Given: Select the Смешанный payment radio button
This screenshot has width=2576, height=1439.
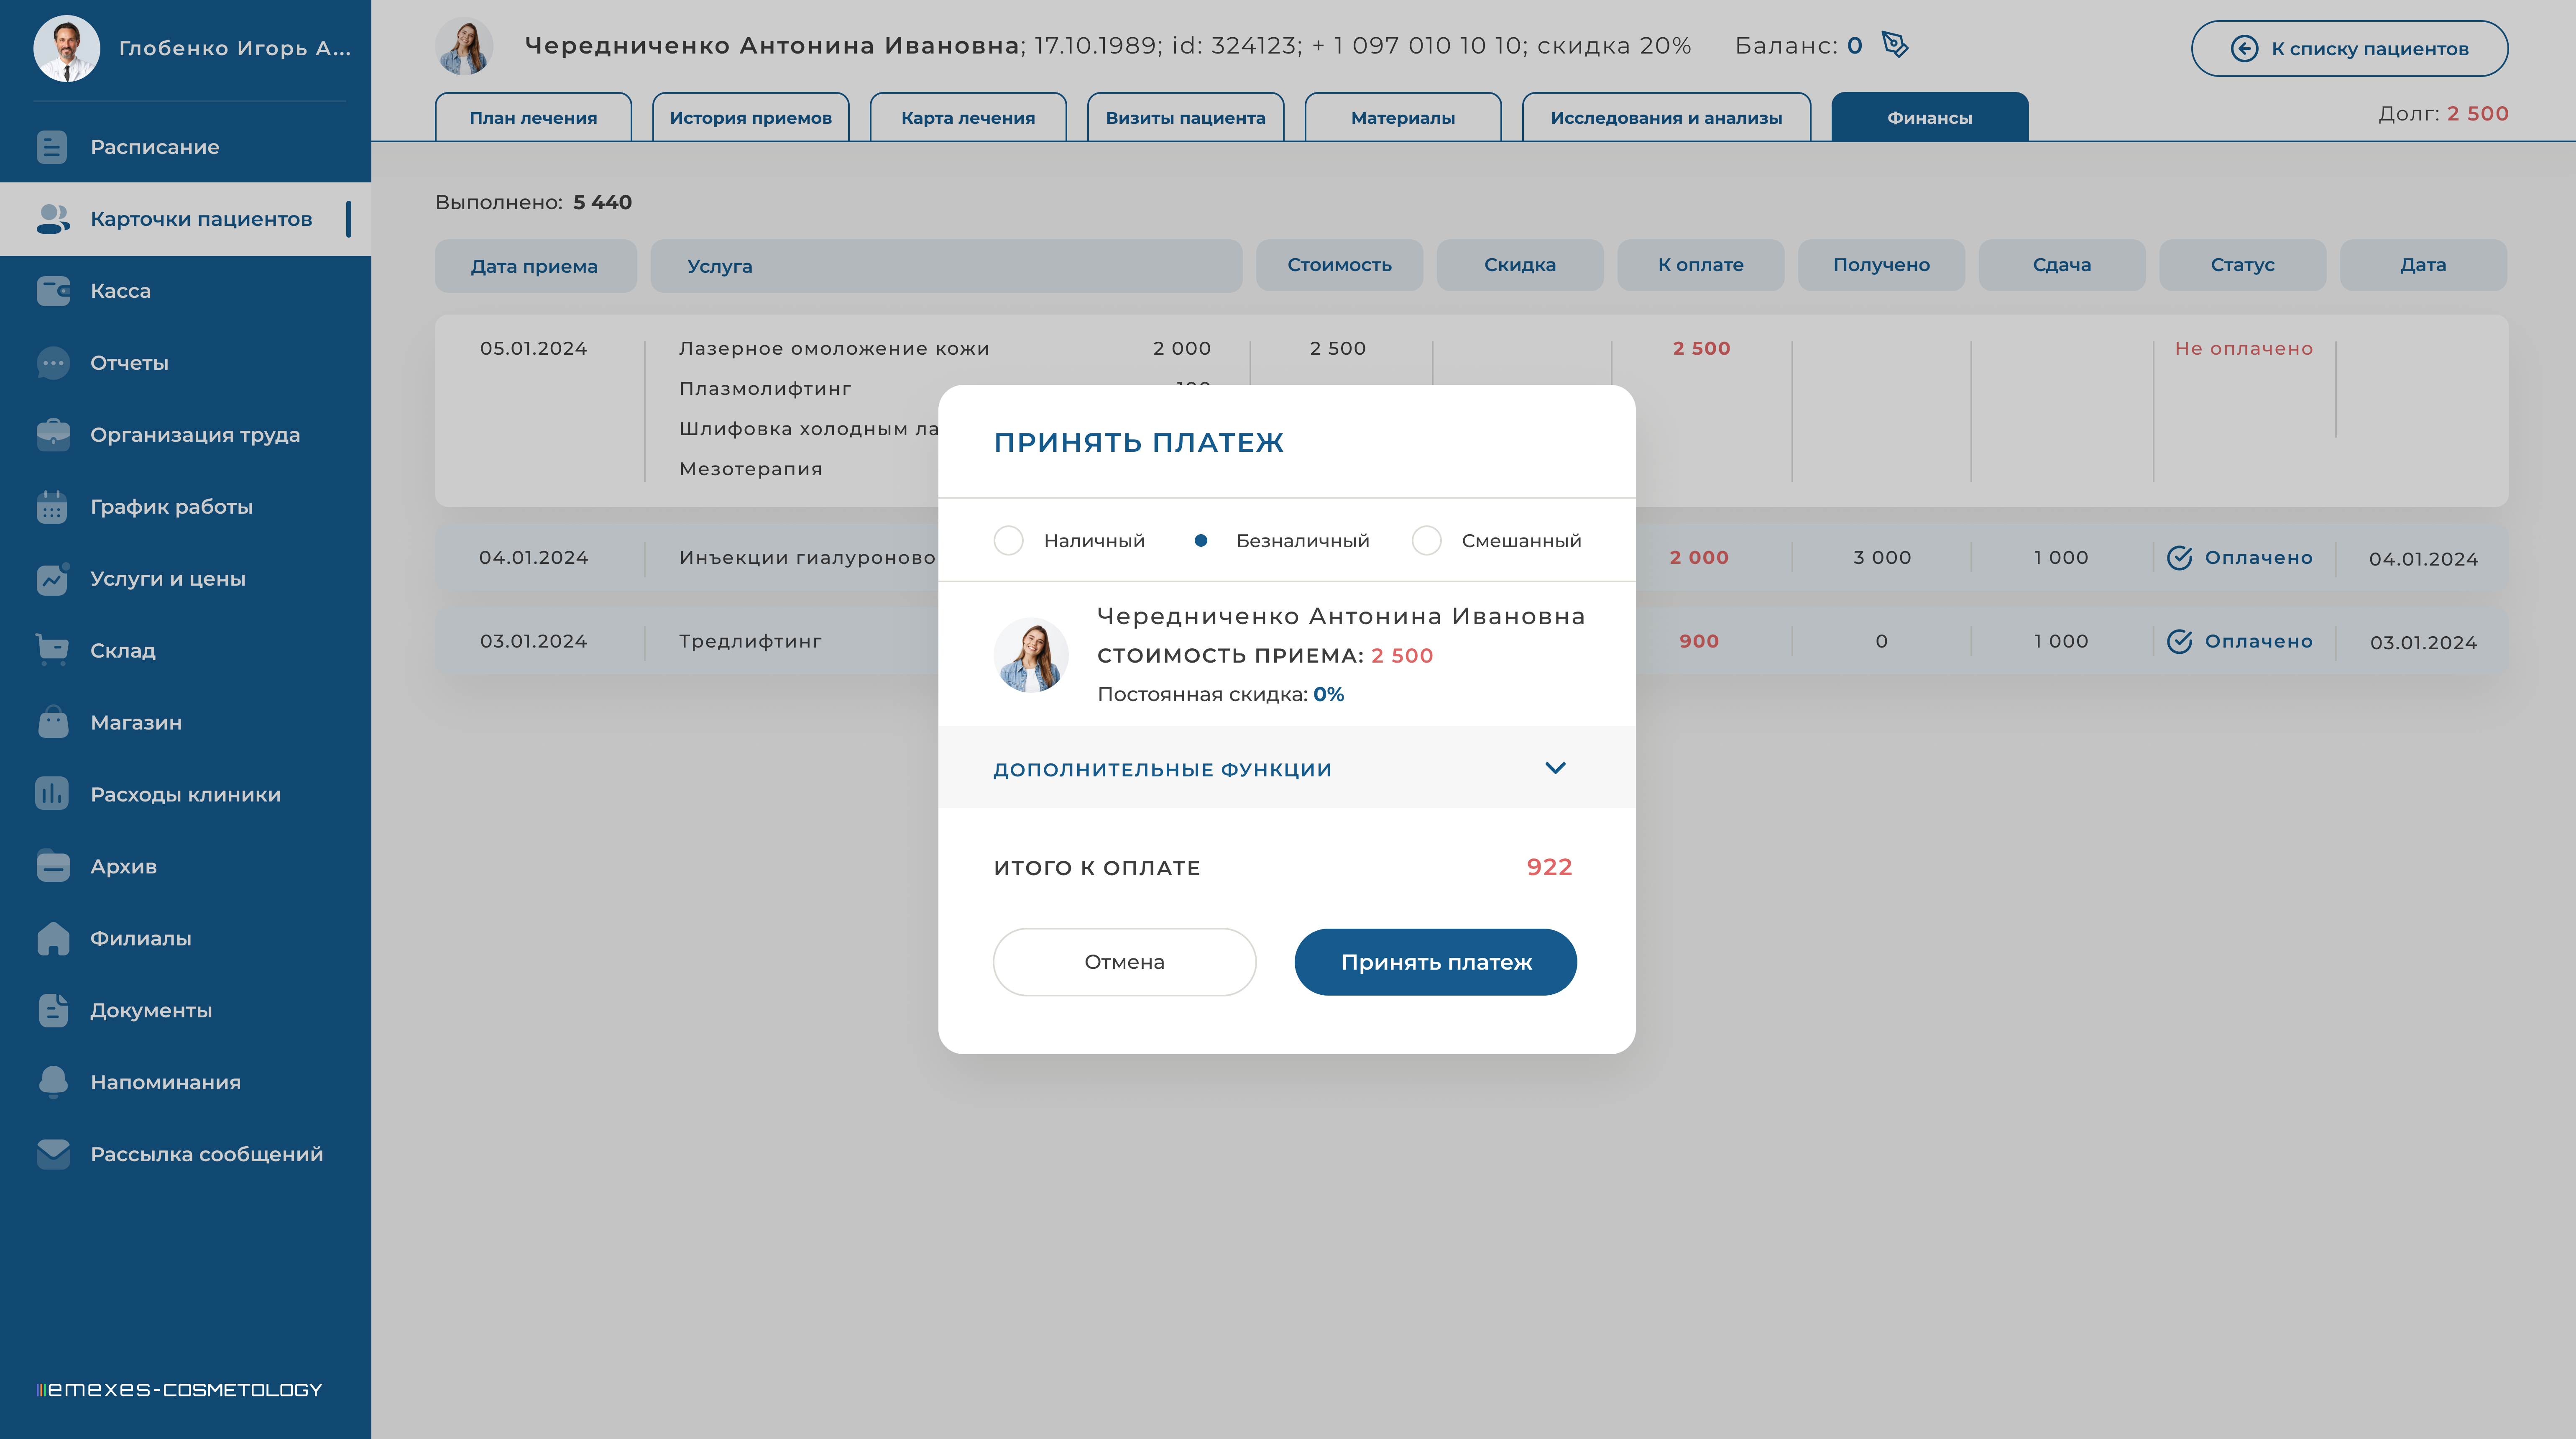Looking at the screenshot, I should pos(1426,541).
